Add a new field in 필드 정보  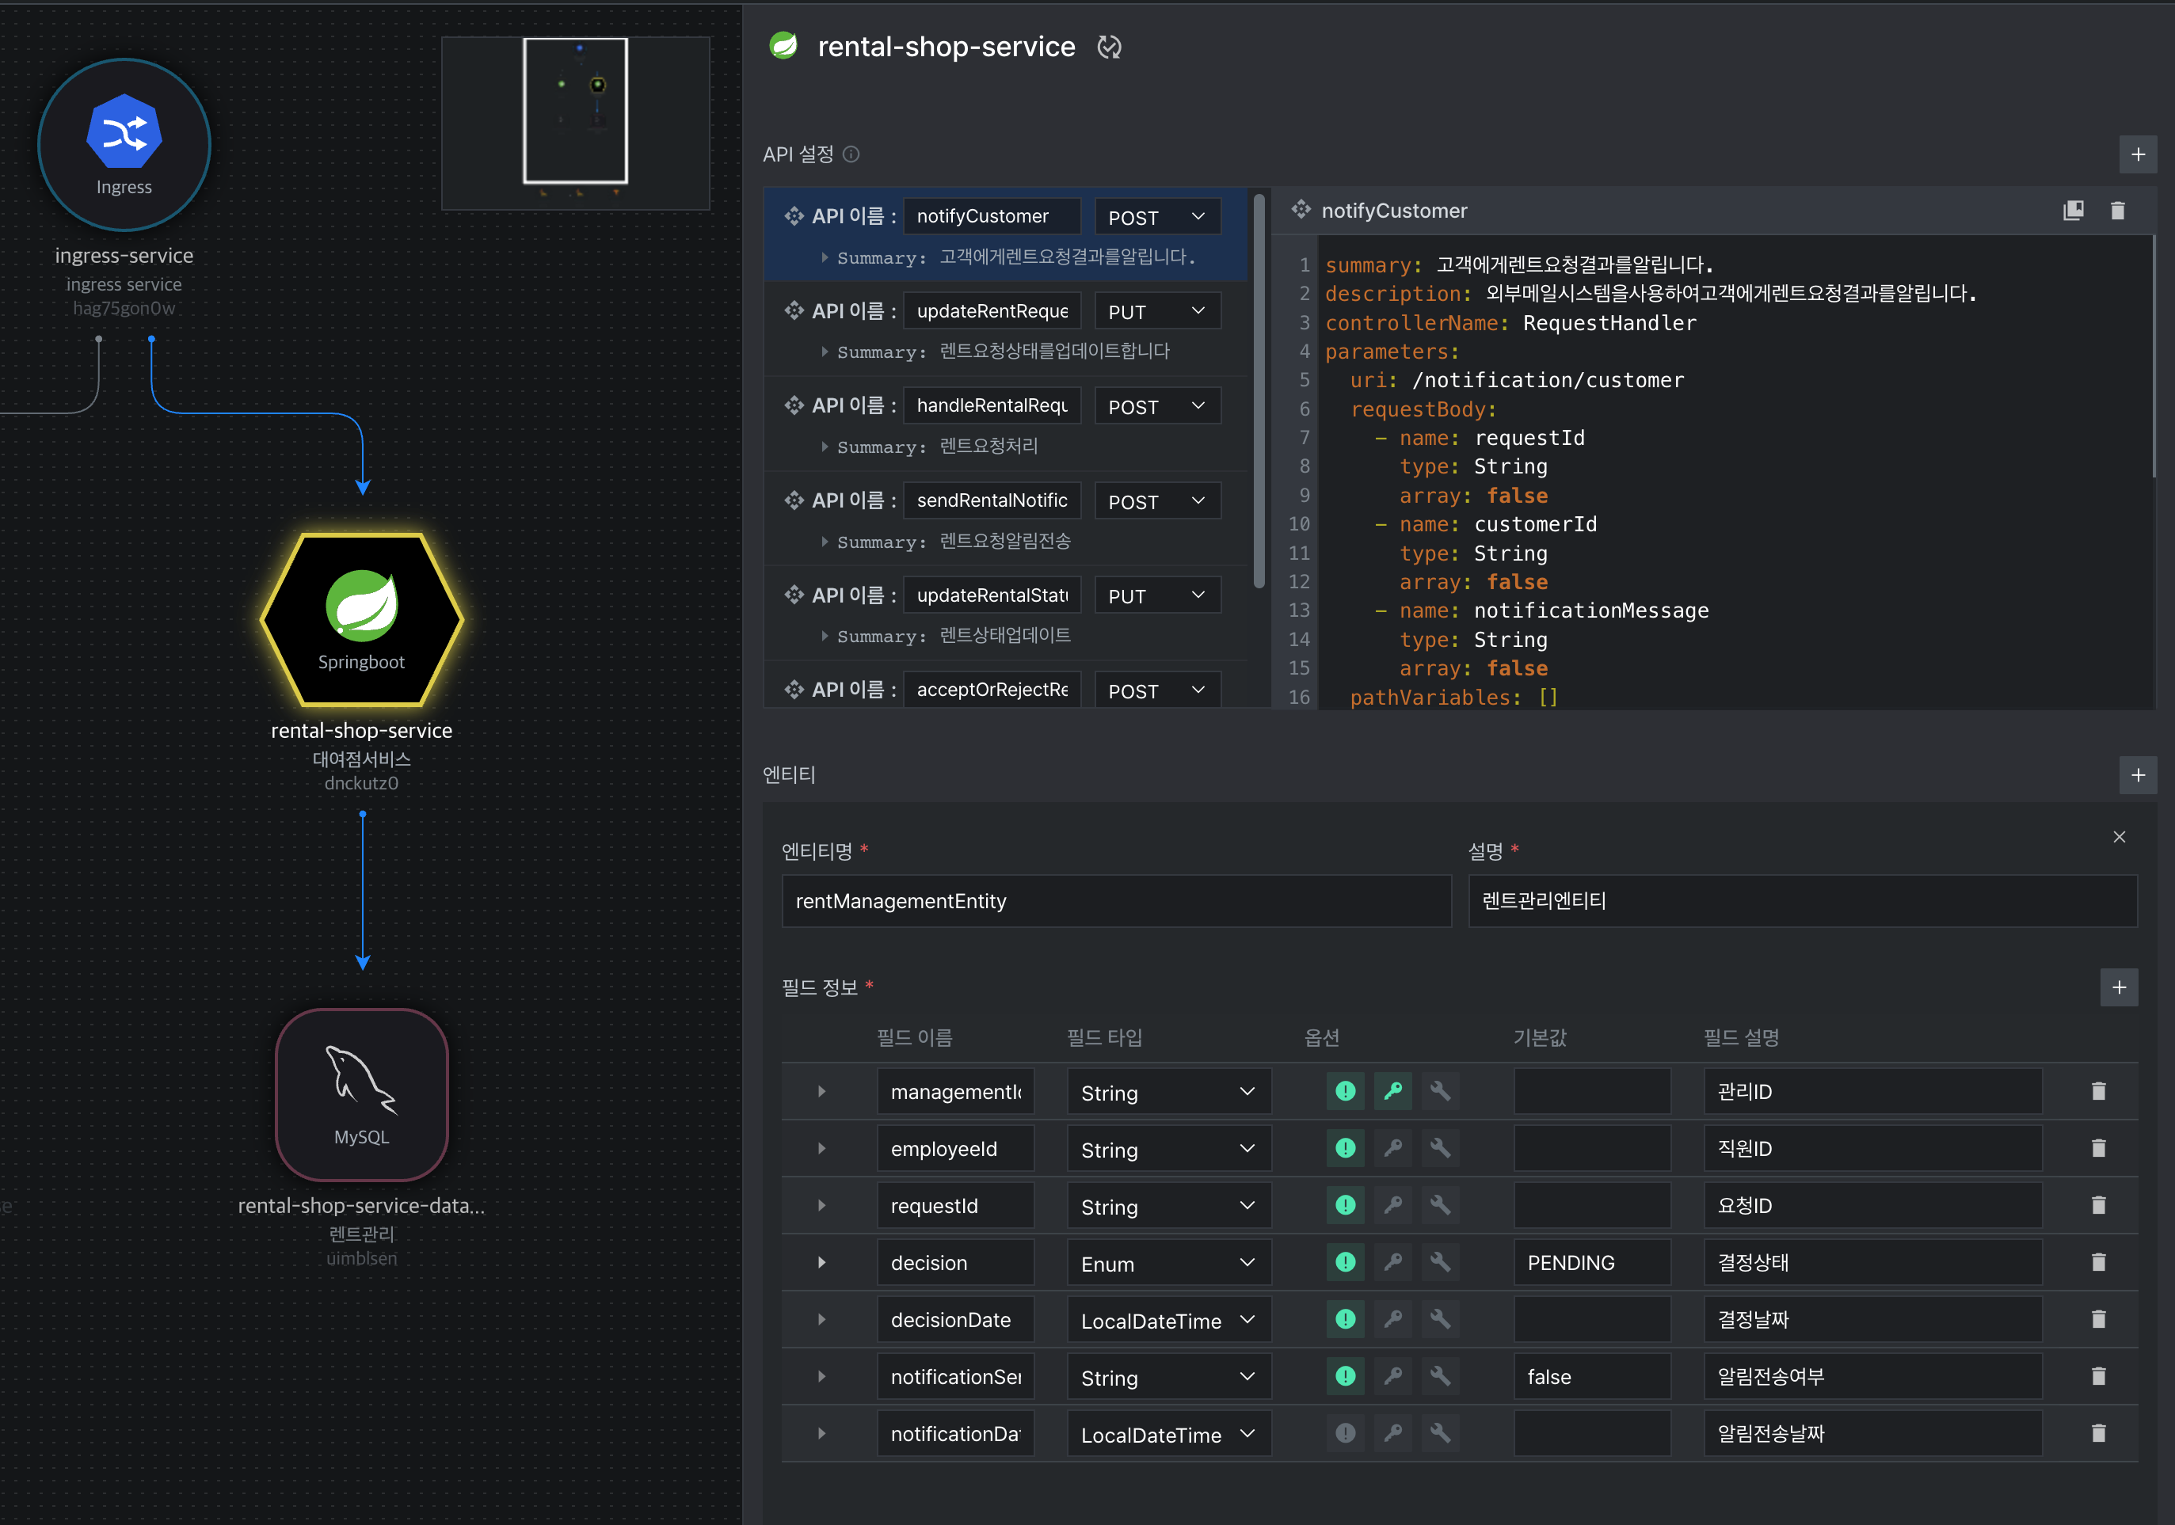click(x=2119, y=987)
